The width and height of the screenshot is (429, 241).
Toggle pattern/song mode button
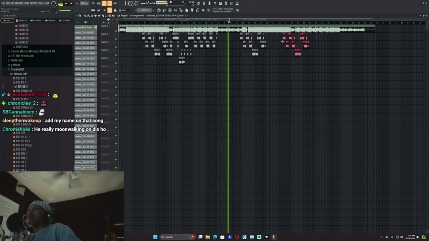click(61, 4)
